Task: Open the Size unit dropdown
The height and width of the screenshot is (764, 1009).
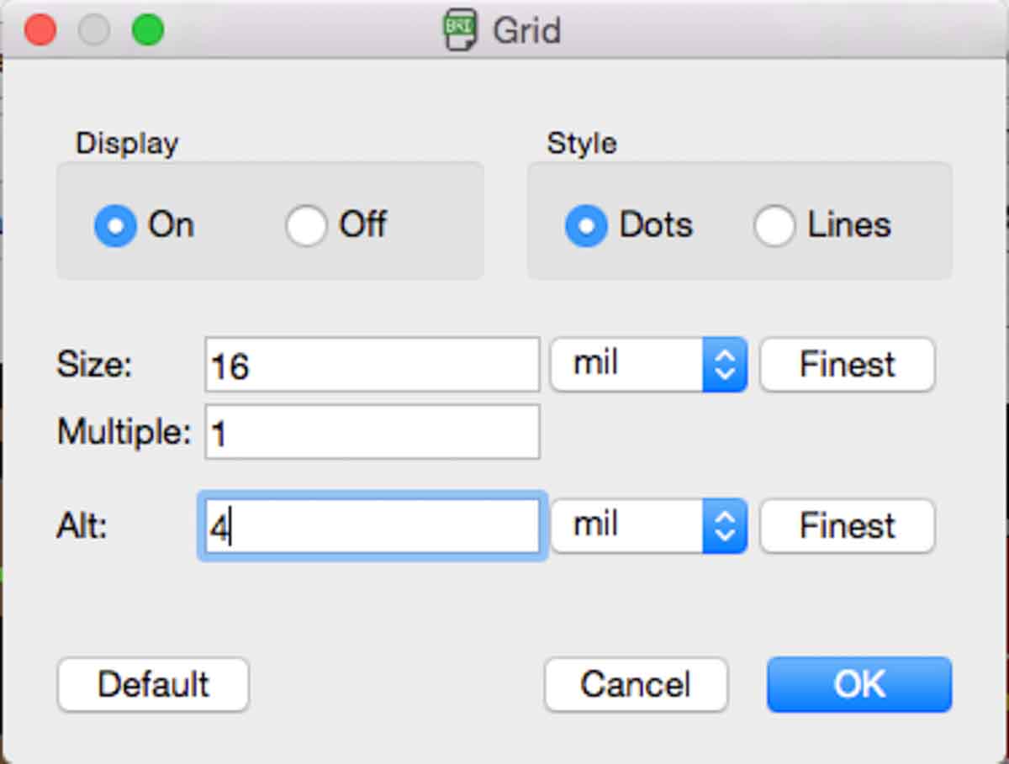Action: [x=648, y=365]
